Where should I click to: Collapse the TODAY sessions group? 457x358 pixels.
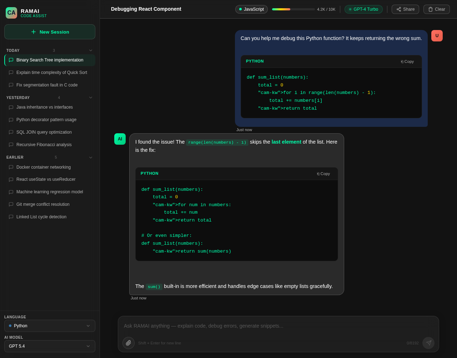tap(91, 50)
